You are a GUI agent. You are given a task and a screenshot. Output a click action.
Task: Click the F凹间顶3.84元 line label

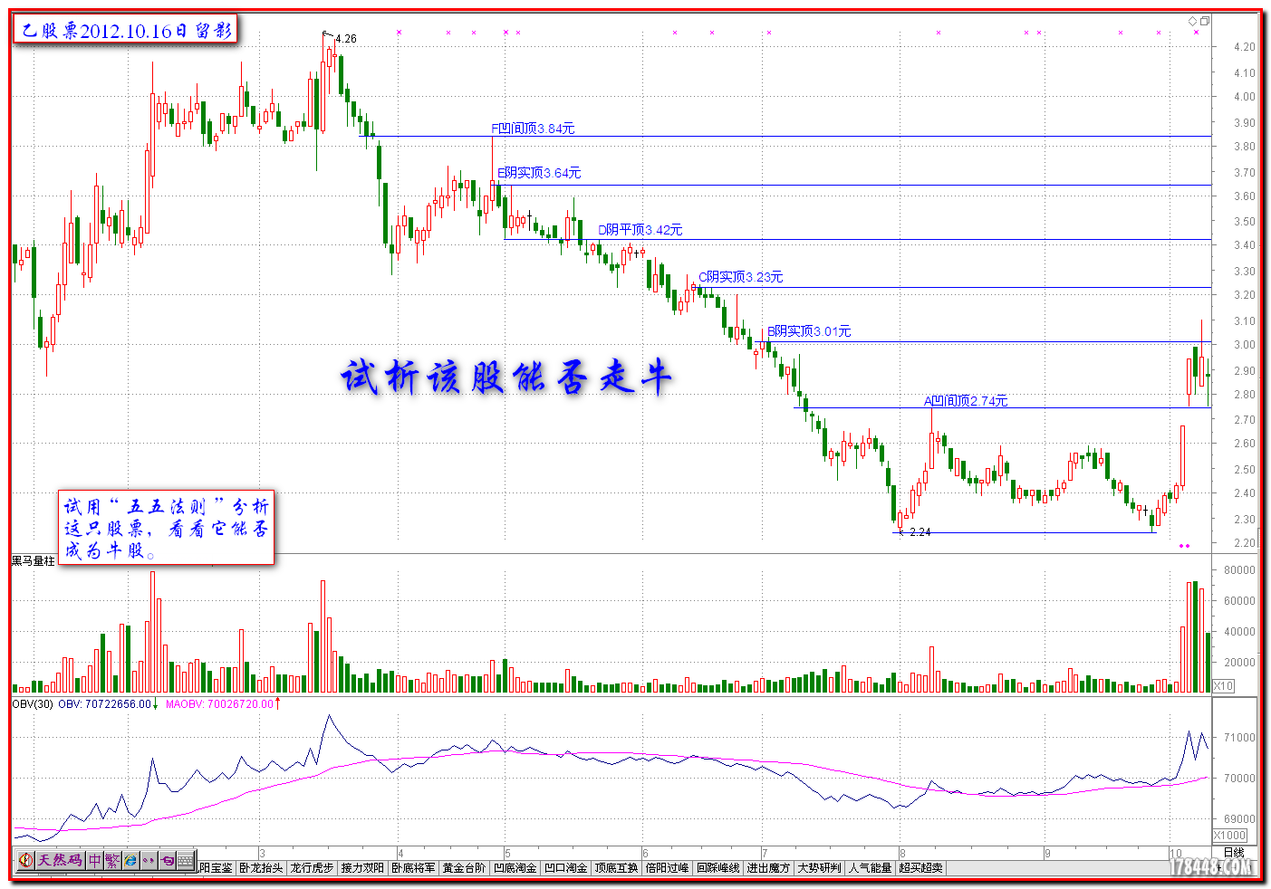(533, 129)
